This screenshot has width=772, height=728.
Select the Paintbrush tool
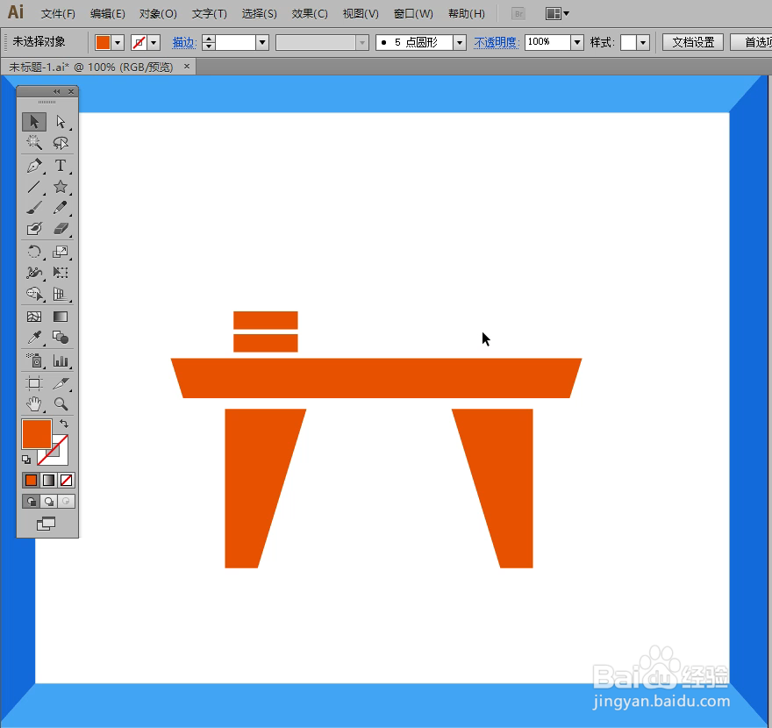point(34,208)
